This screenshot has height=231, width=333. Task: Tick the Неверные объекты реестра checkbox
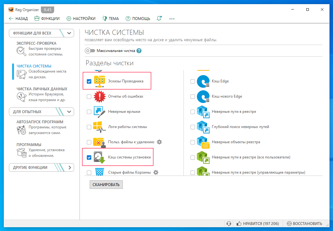[x=193, y=142]
